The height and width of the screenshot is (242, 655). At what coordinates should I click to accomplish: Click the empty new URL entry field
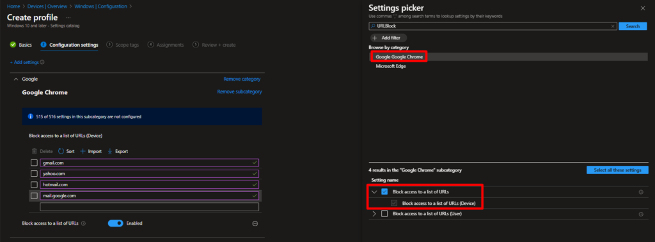(x=149, y=207)
